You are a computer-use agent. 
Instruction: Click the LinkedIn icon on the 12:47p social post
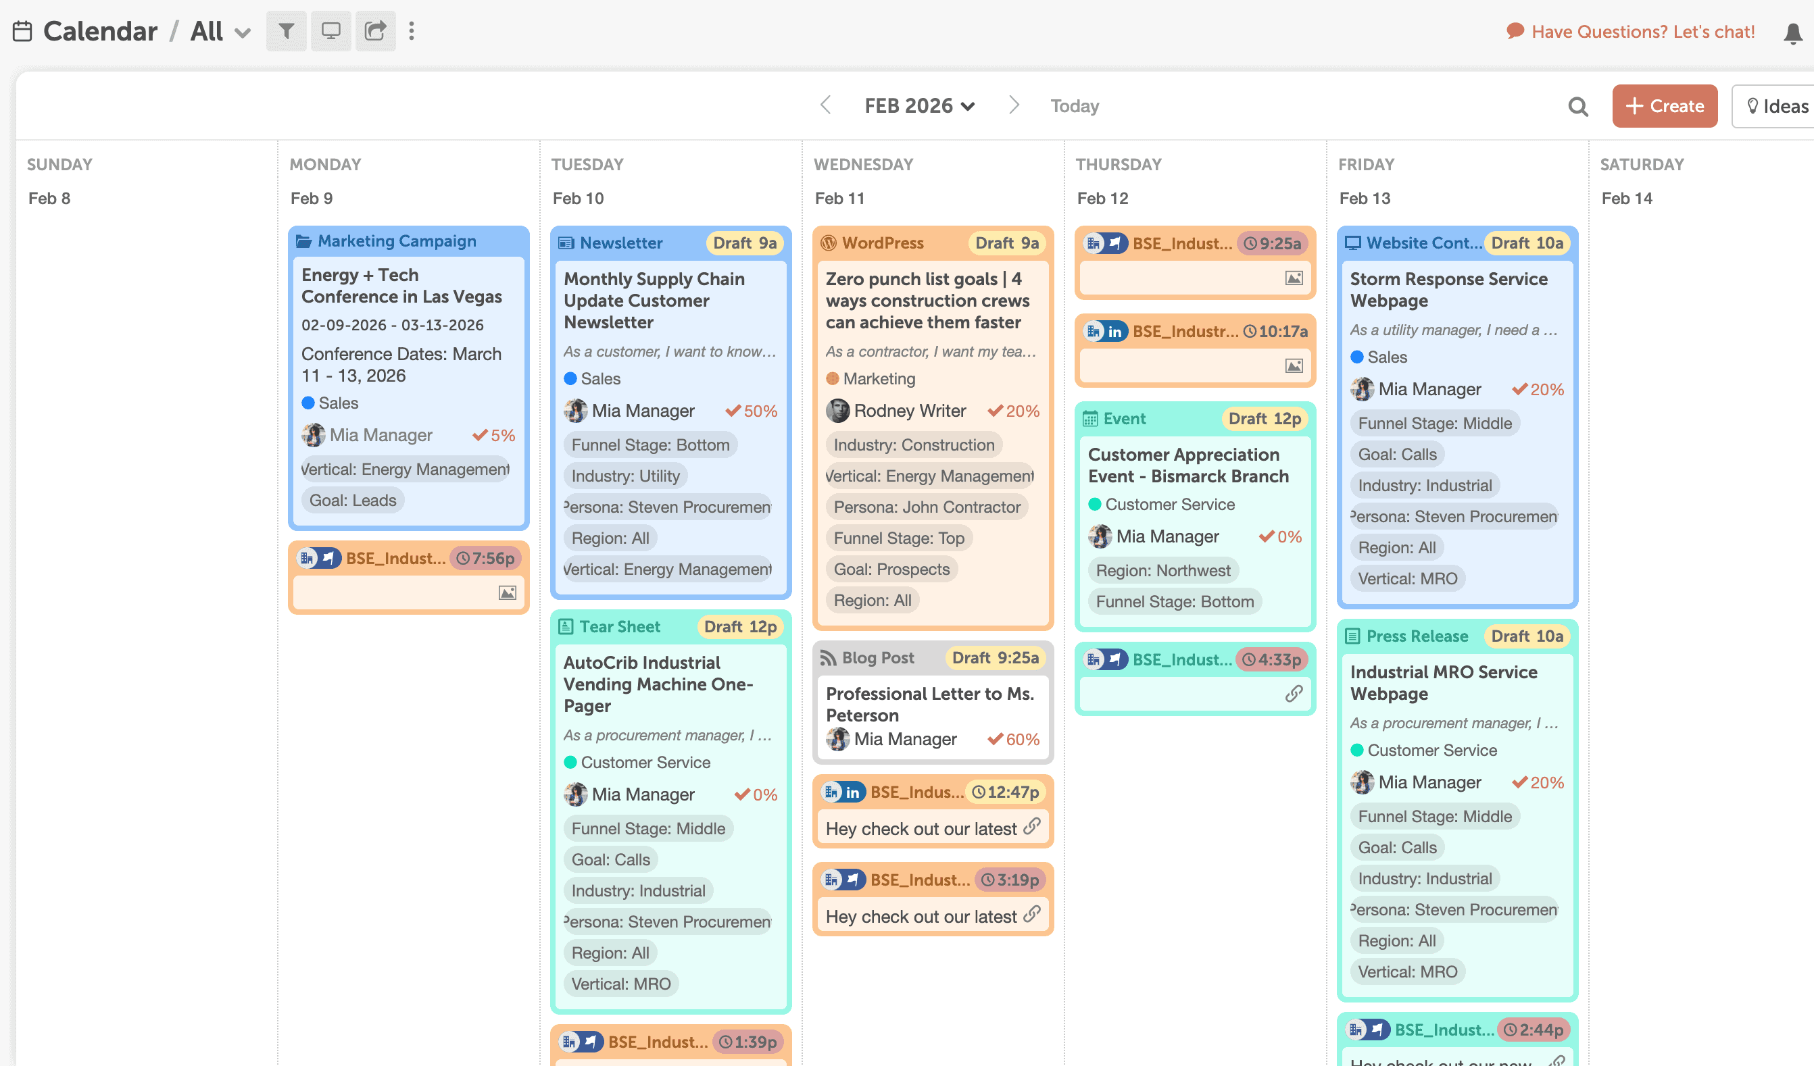point(854,792)
